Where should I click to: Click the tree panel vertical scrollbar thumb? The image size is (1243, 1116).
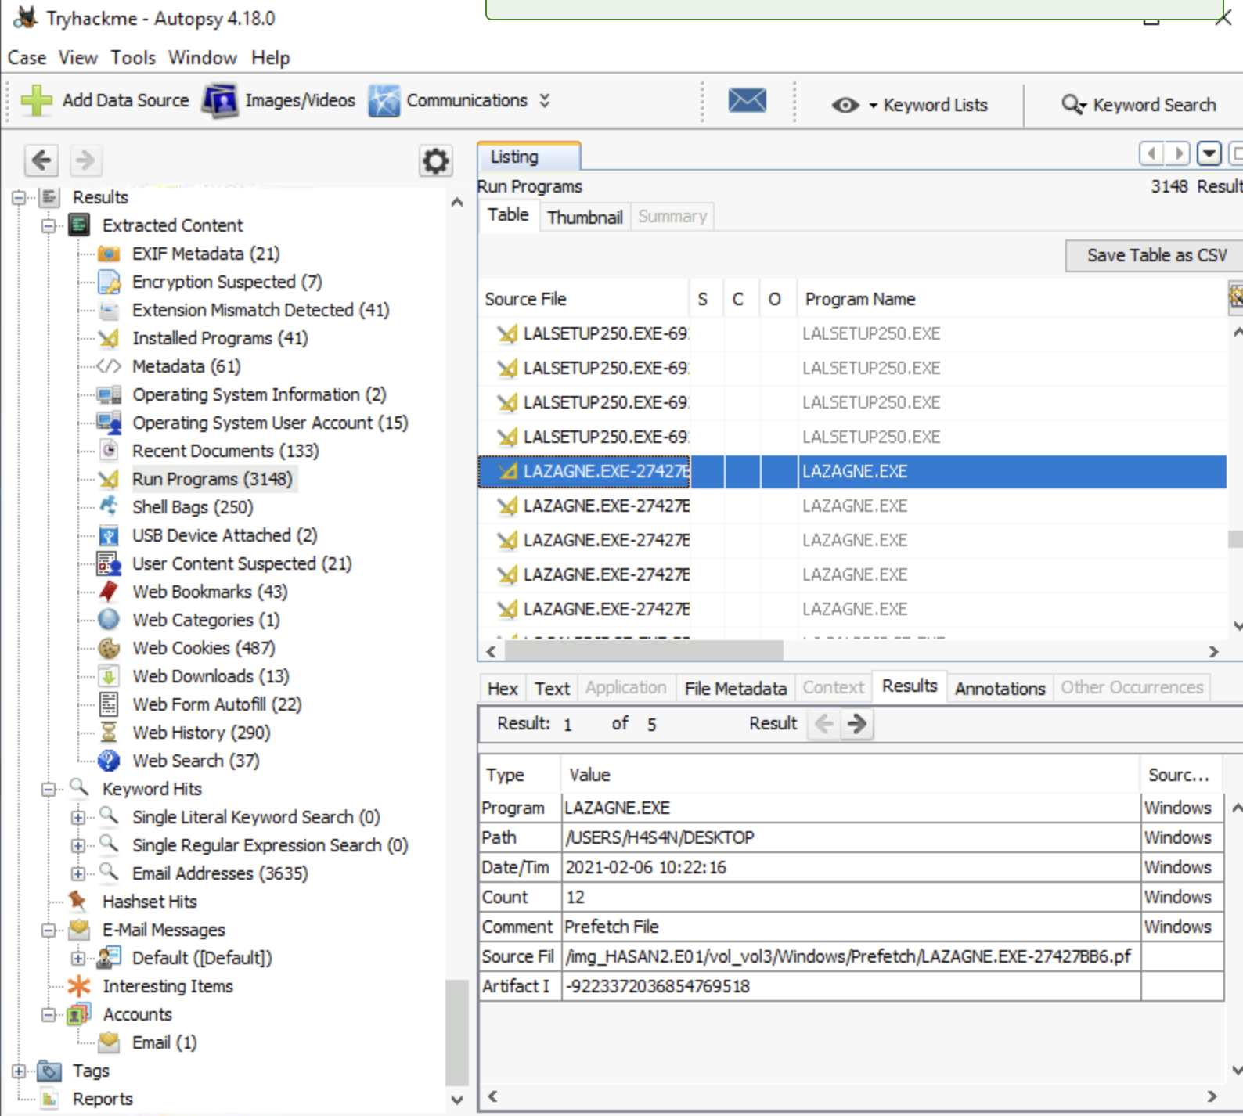456,1033
